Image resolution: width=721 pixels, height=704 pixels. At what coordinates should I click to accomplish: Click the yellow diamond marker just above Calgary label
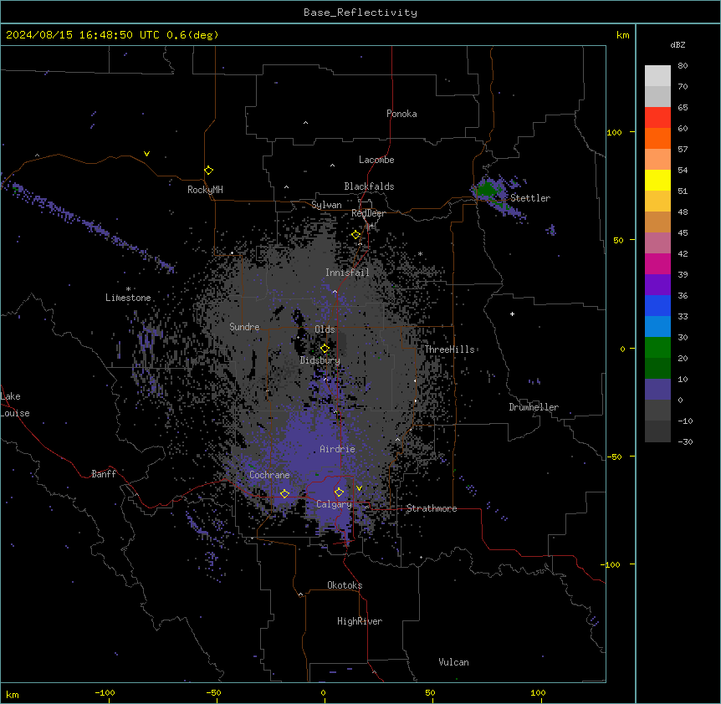(x=339, y=492)
